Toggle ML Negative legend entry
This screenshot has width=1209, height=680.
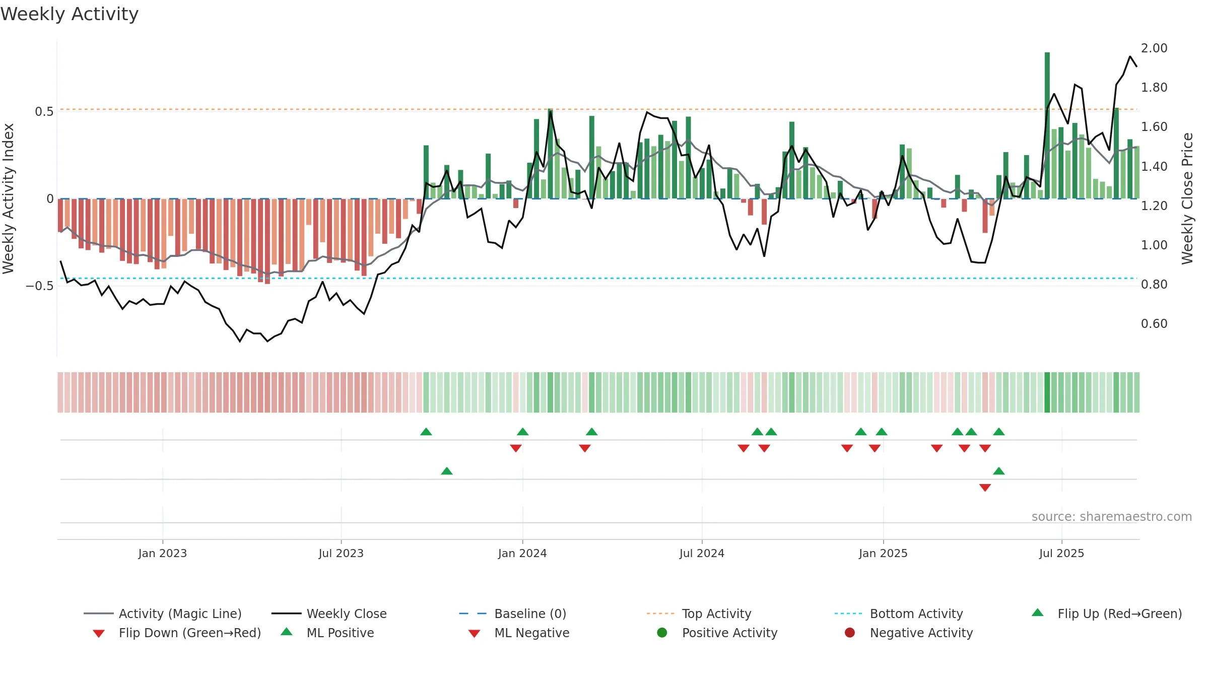point(519,633)
